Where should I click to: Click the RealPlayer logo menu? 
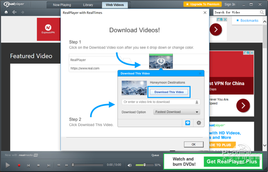click(14, 4)
